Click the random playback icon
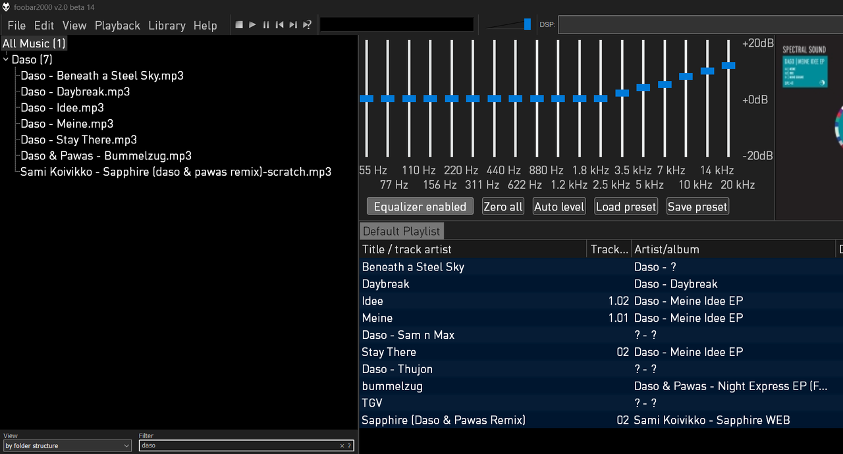 click(x=307, y=25)
